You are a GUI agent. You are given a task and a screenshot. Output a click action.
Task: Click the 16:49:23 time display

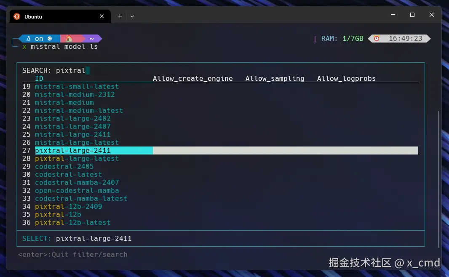[406, 38]
